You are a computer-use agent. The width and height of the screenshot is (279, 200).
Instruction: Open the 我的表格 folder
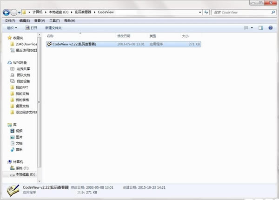pos(20,100)
